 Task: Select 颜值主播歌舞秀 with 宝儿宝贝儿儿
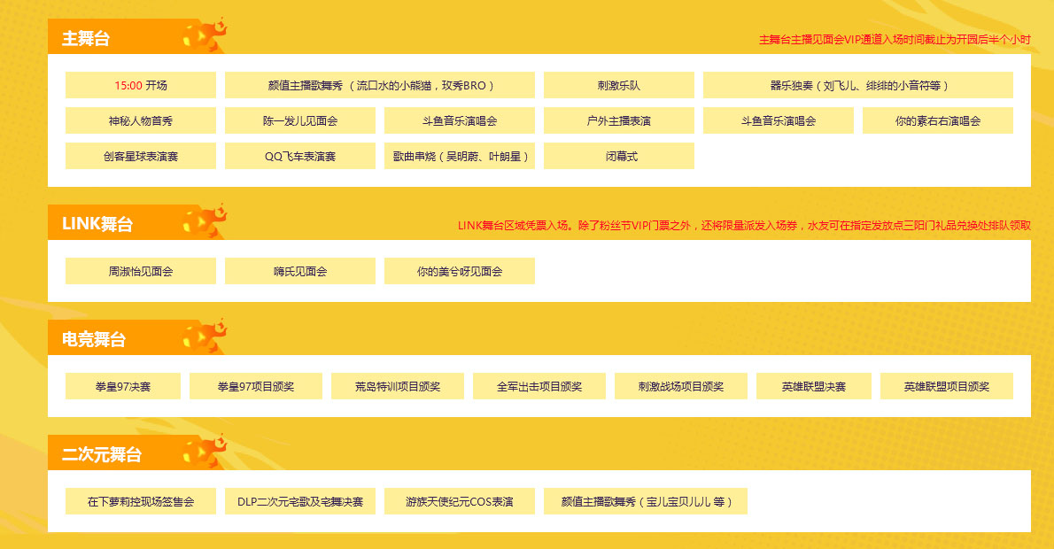tap(646, 501)
